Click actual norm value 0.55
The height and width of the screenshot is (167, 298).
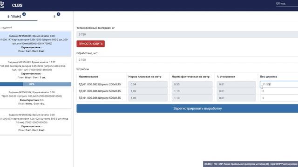192,84
